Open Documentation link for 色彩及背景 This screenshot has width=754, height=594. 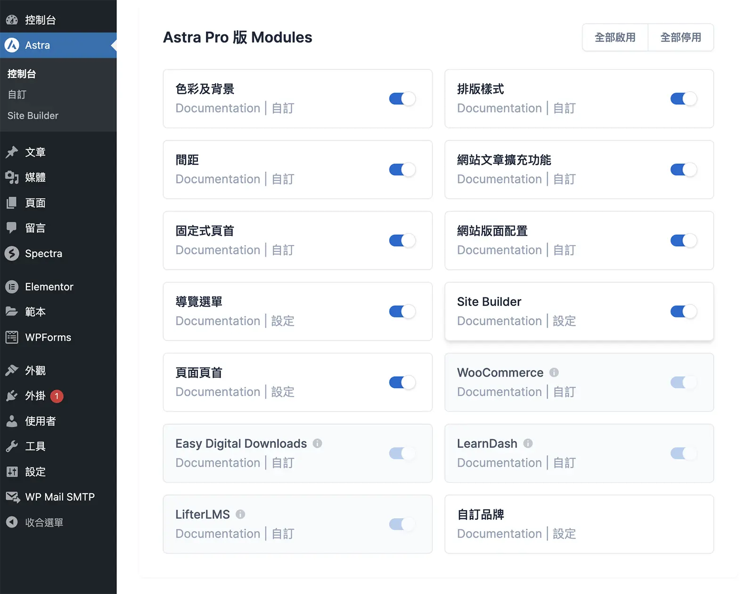[x=218, y=108]
